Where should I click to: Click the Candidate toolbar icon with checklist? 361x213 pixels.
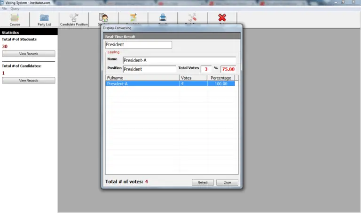coord(133,18)
